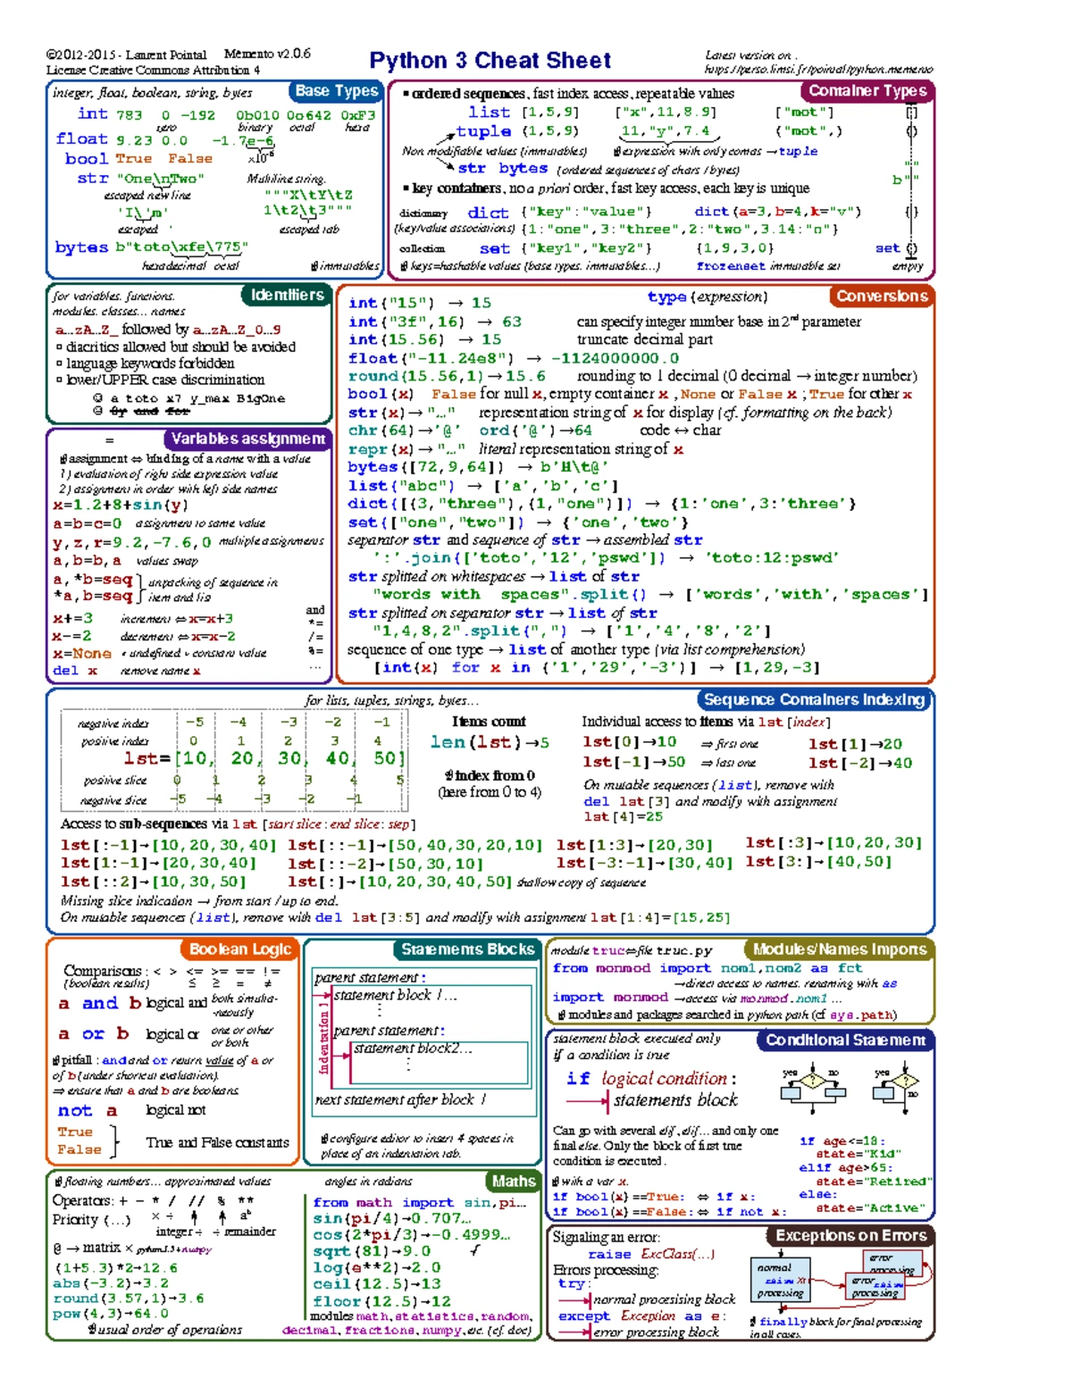Click 'next statement after block 1' text
Viewport: 1072px width, 1387px height.
400,1099
